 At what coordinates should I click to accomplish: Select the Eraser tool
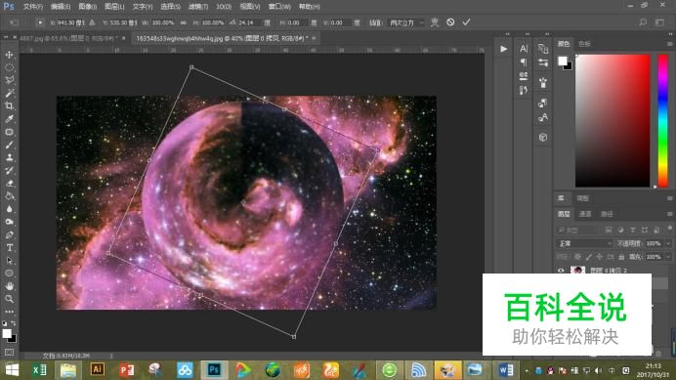[x=9, y=184]
